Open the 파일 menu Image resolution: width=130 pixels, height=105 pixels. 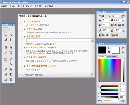tap(4, 6)
